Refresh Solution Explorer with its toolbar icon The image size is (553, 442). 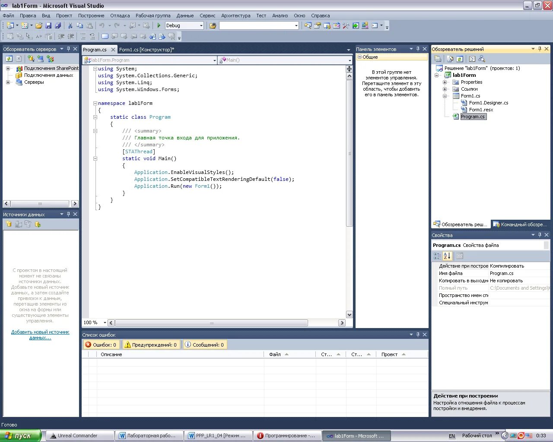[460, 59]
